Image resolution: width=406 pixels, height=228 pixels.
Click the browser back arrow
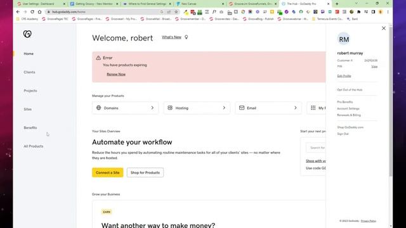point(18,12)
